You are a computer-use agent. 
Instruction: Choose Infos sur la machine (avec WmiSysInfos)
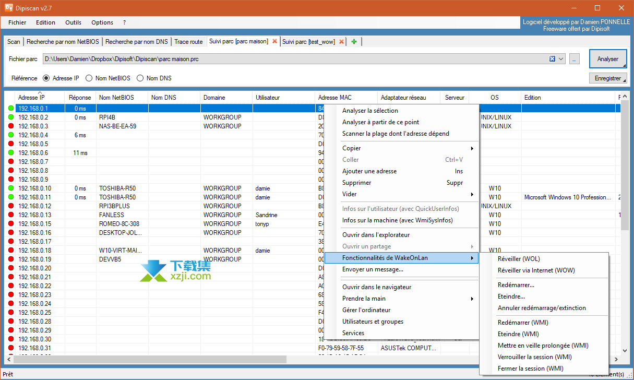point(401,220)
